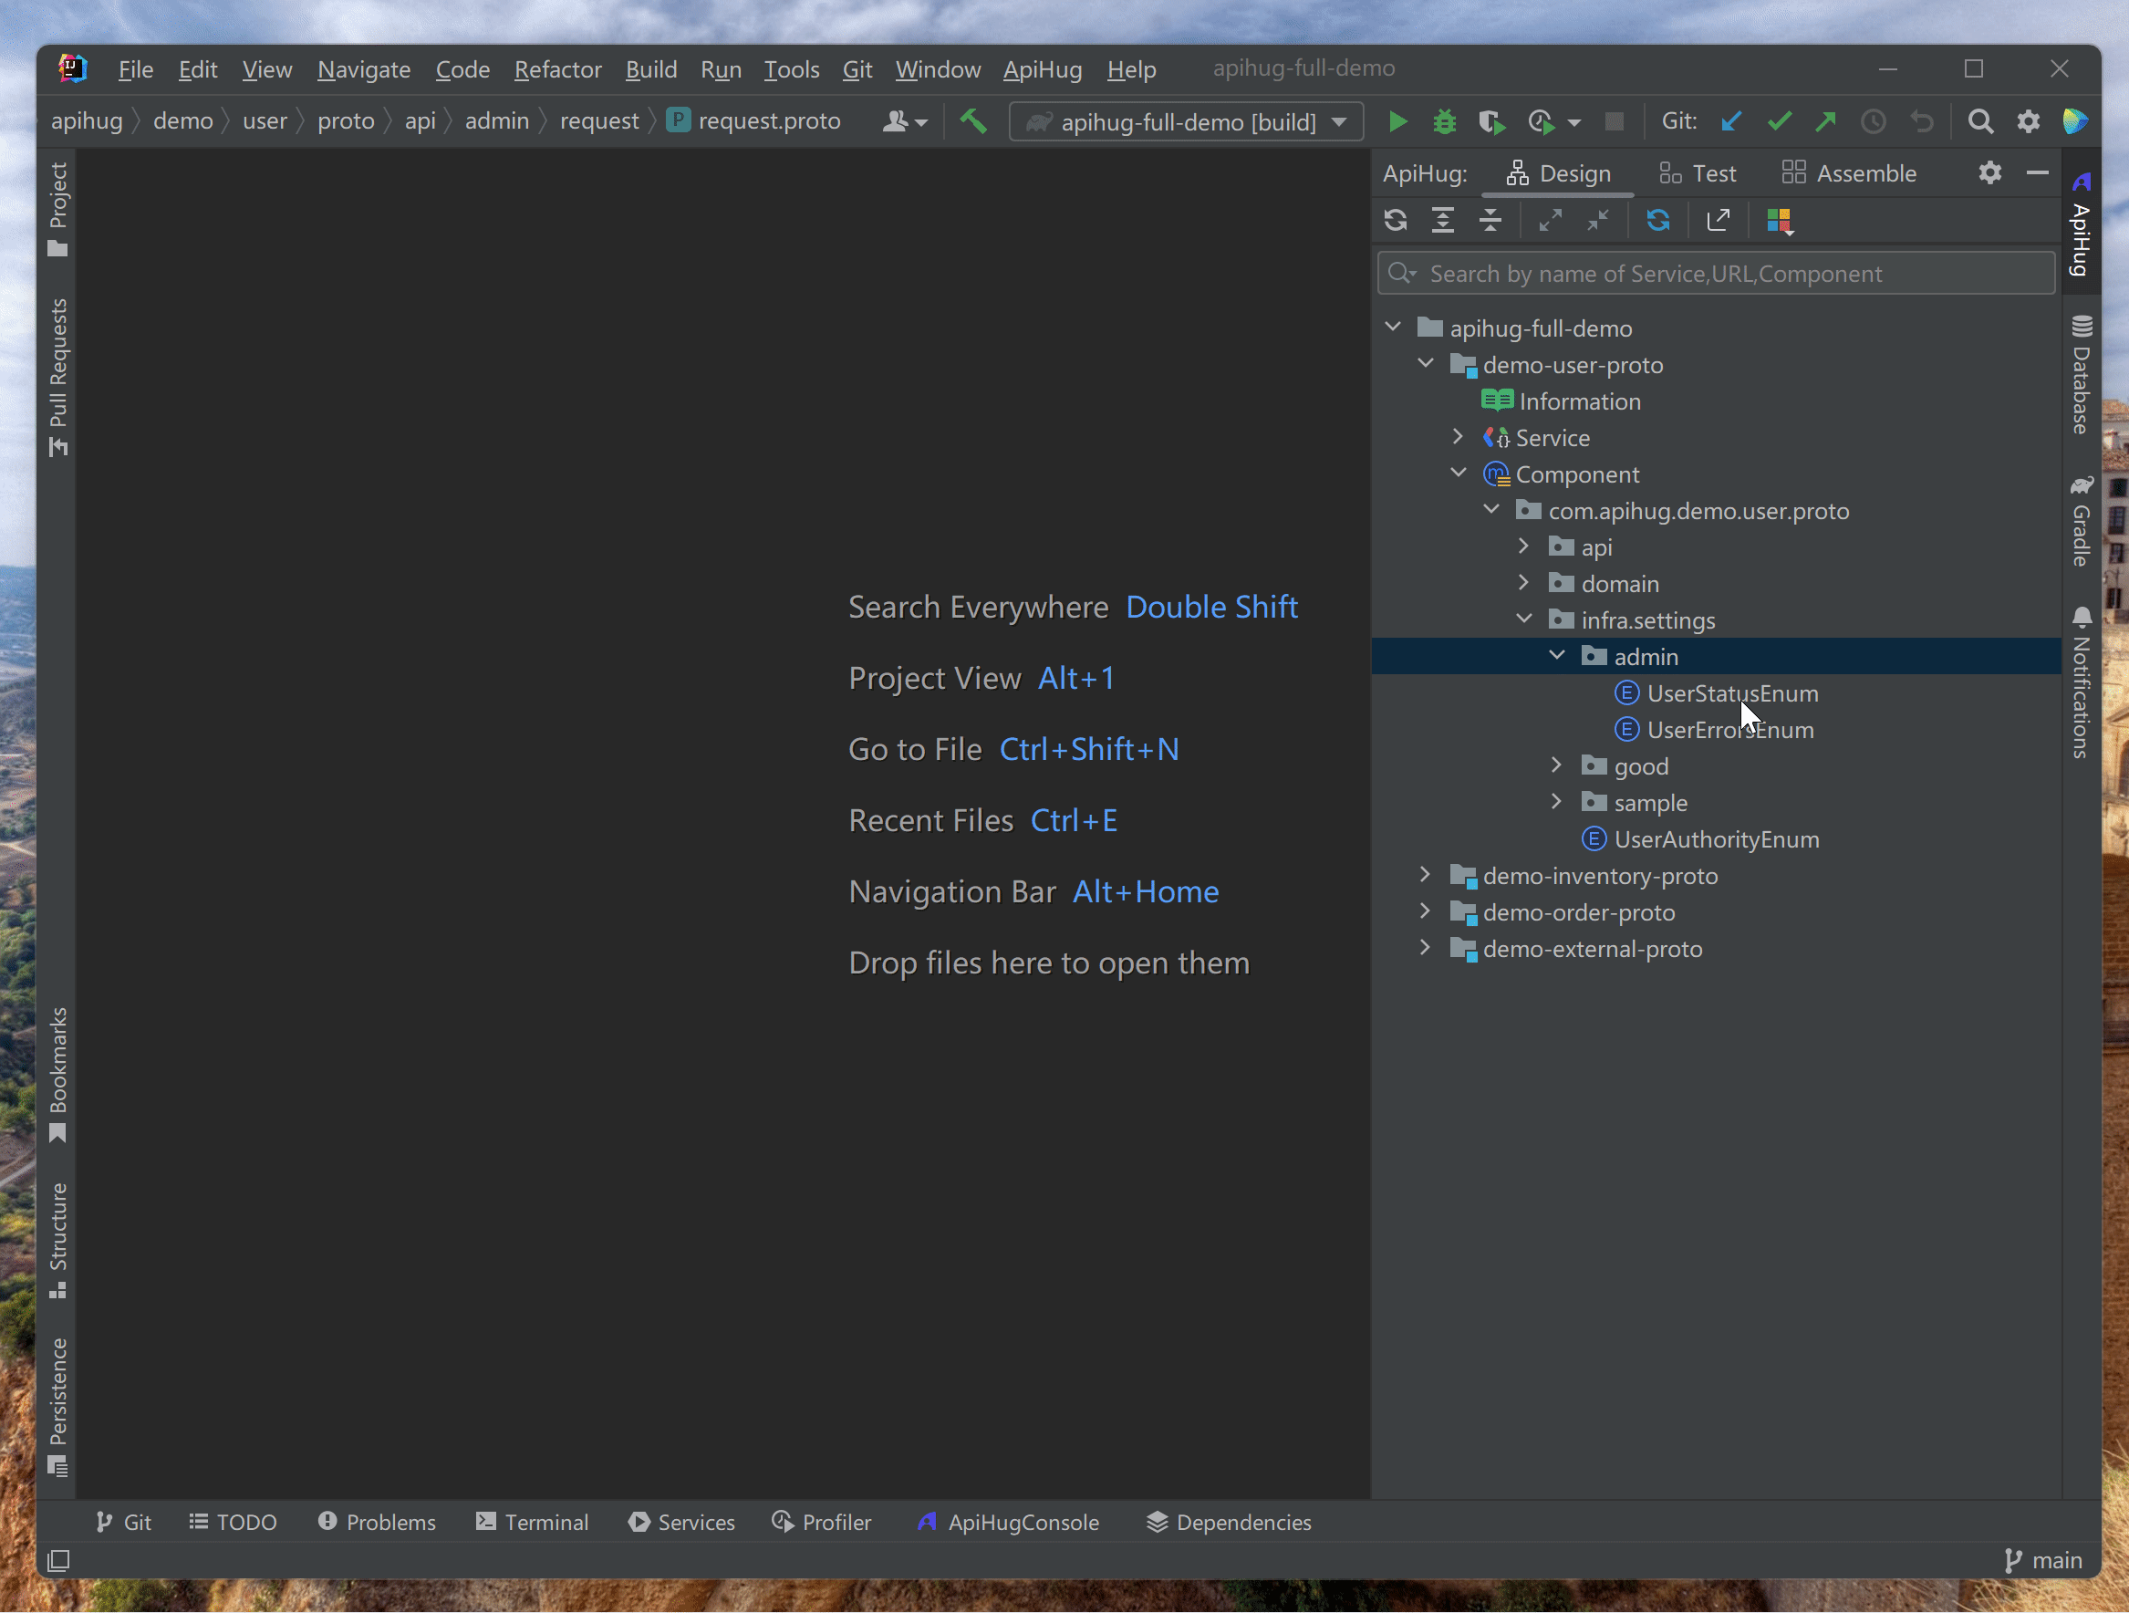Click the Build project hammer icon

coord(973,121)
